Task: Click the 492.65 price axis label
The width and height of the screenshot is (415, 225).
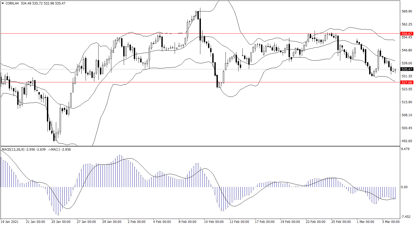Action: click(x=407, y=141)
